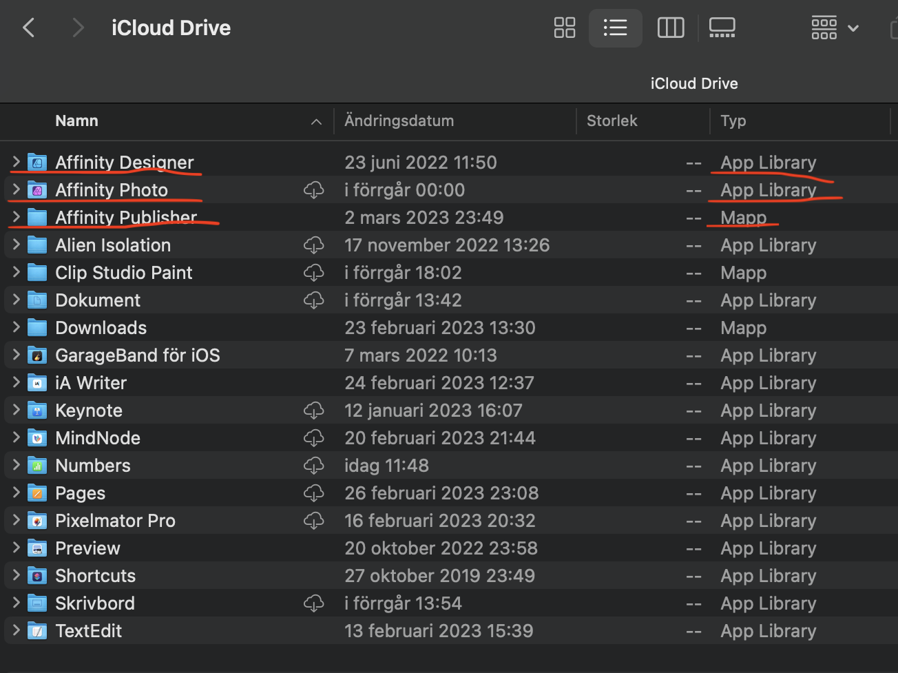Sort by the Typ column header
The height and width of the screenshot is (673, 898).
(733, 121)
